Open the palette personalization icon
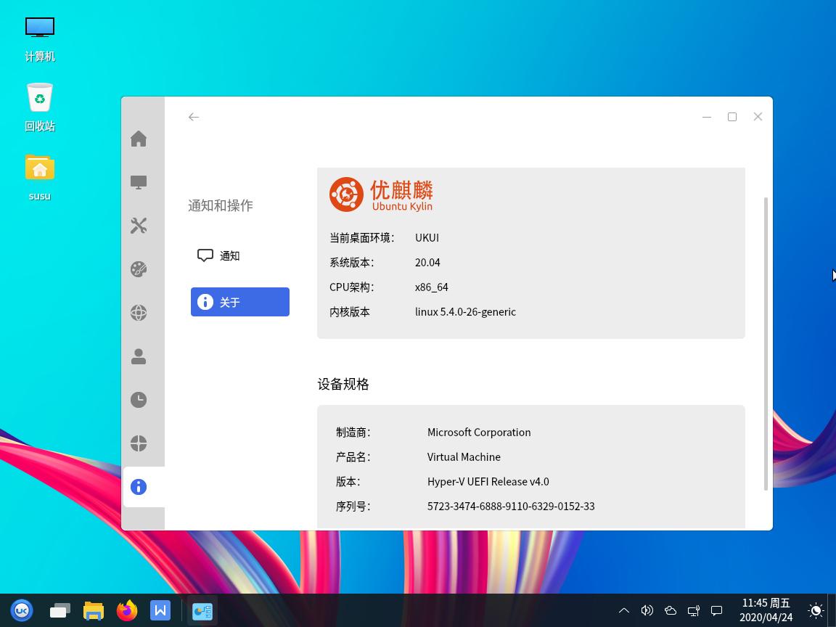This screenshot has width=836, height=627. click(139, 269)
